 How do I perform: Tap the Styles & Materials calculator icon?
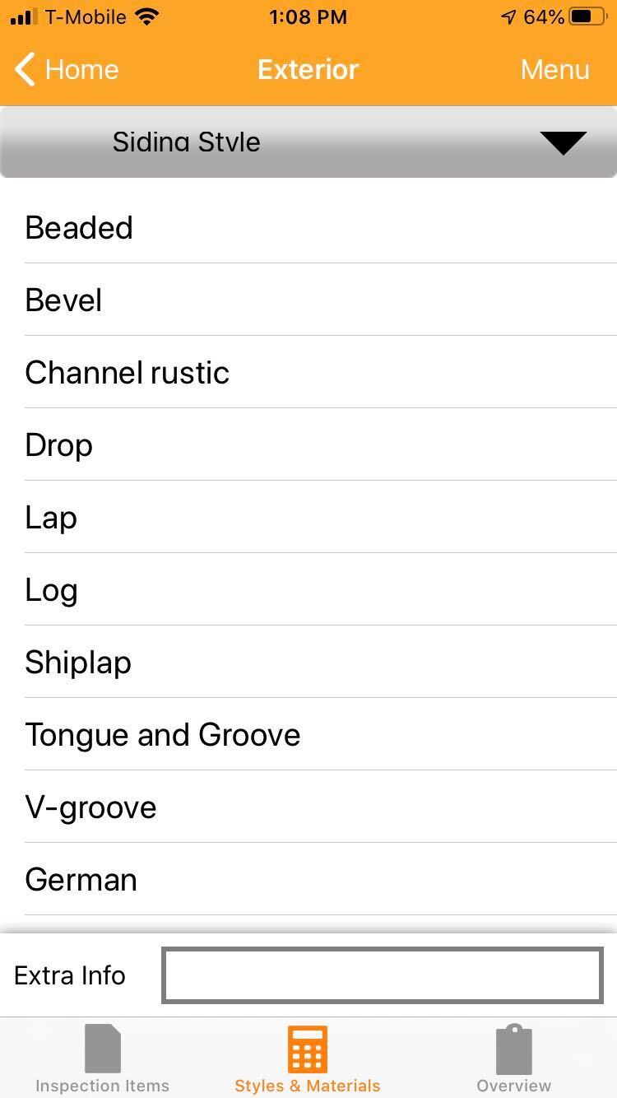pyautogui.click(x=308, y=1049)
